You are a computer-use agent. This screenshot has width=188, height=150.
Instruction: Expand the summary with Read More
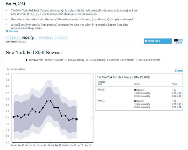(x=13, y=31)
